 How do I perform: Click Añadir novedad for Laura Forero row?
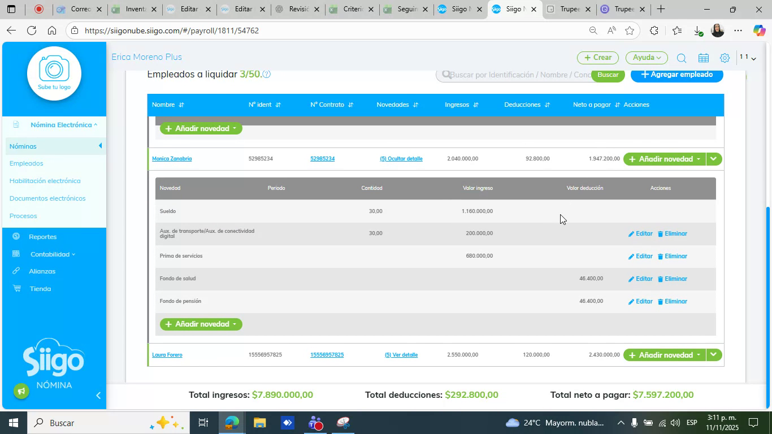pyautogui.click(x=665, y=355)
